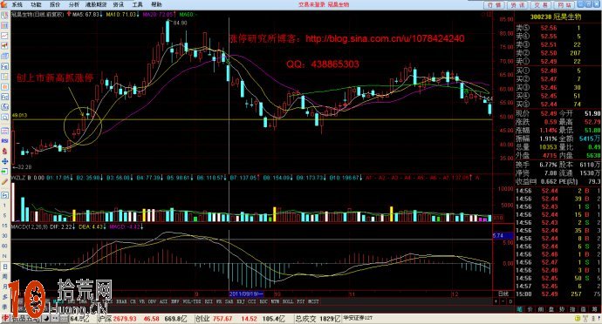This screenshot has width=602, height=324.
Task: Click the 交易 button at top right
Action: click(541, 4)
